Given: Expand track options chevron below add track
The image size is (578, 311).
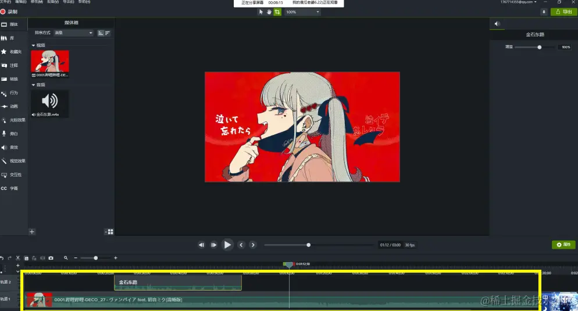Looking at the screenshot, I should tap(17, 271).
